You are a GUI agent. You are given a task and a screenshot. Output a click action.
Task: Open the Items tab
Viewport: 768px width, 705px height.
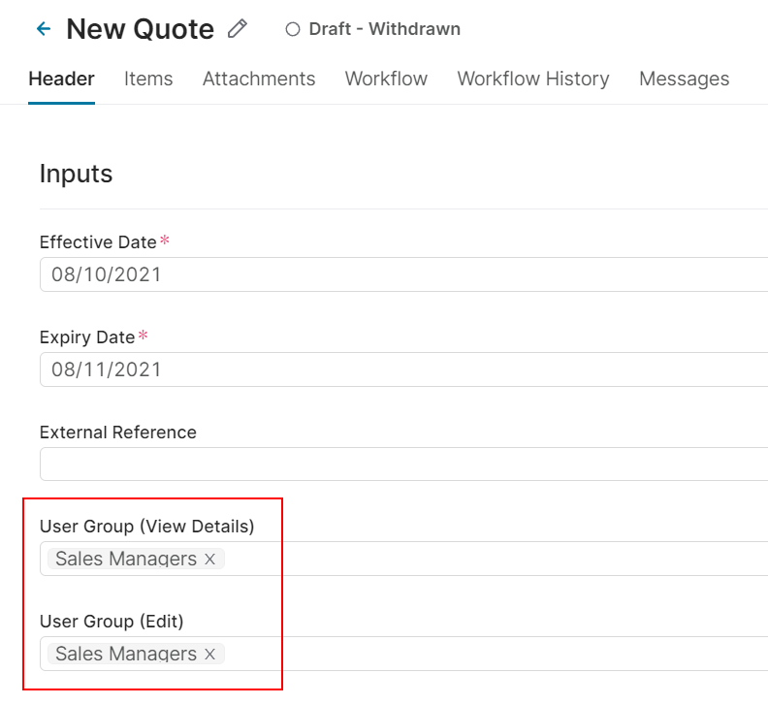point(148,80)
